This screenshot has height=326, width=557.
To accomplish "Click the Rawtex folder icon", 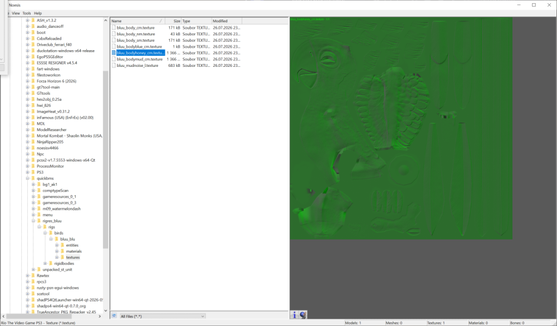I will coord(33,275).
